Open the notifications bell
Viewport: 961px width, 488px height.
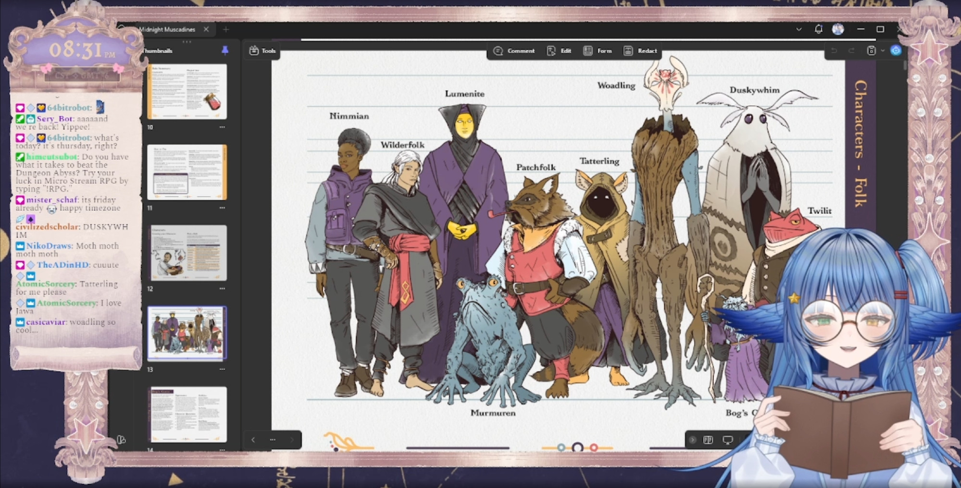[x=818, y=29]
